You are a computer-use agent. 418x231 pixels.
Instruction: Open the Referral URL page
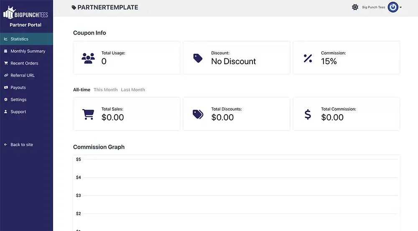click(x=23, y=75)
